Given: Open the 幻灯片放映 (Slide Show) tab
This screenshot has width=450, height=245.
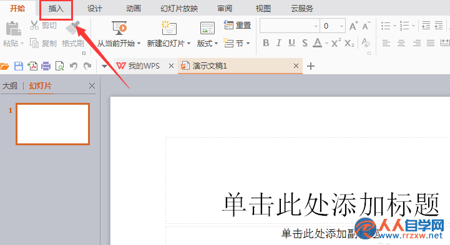Looking at the screenshot, I should (x=179, y=9).
